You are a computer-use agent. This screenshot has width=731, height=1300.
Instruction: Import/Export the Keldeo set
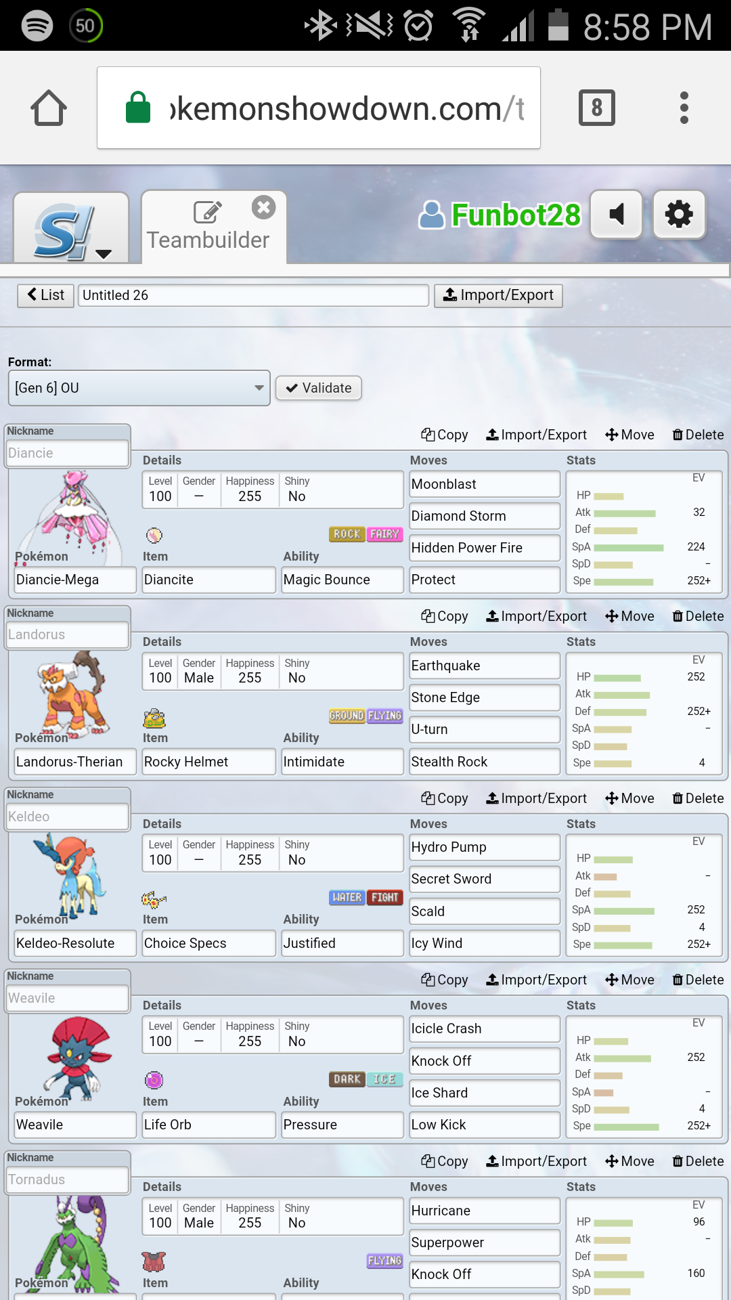[537, 798]
